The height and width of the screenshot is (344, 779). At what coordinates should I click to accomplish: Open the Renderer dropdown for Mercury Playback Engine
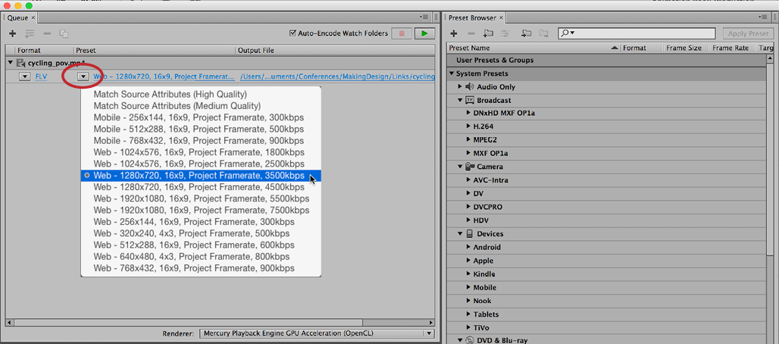(x=429, y=333)
